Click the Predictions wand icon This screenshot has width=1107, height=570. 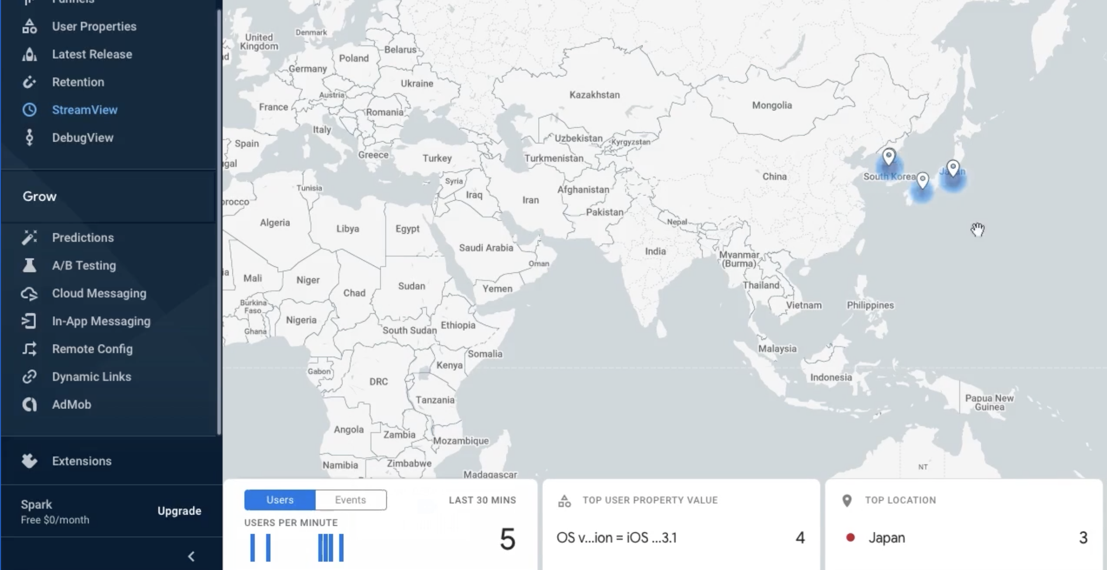pos(29,237)
